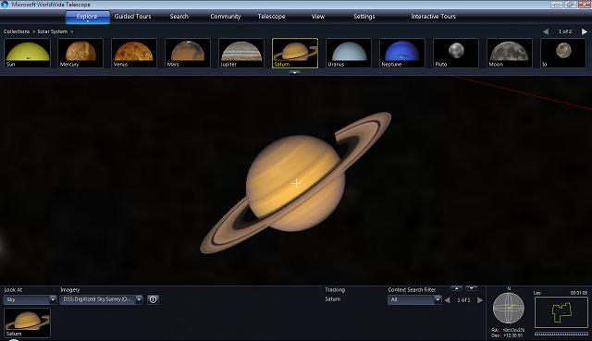Click the celestial sphere overview globe

tap(509, 308)
